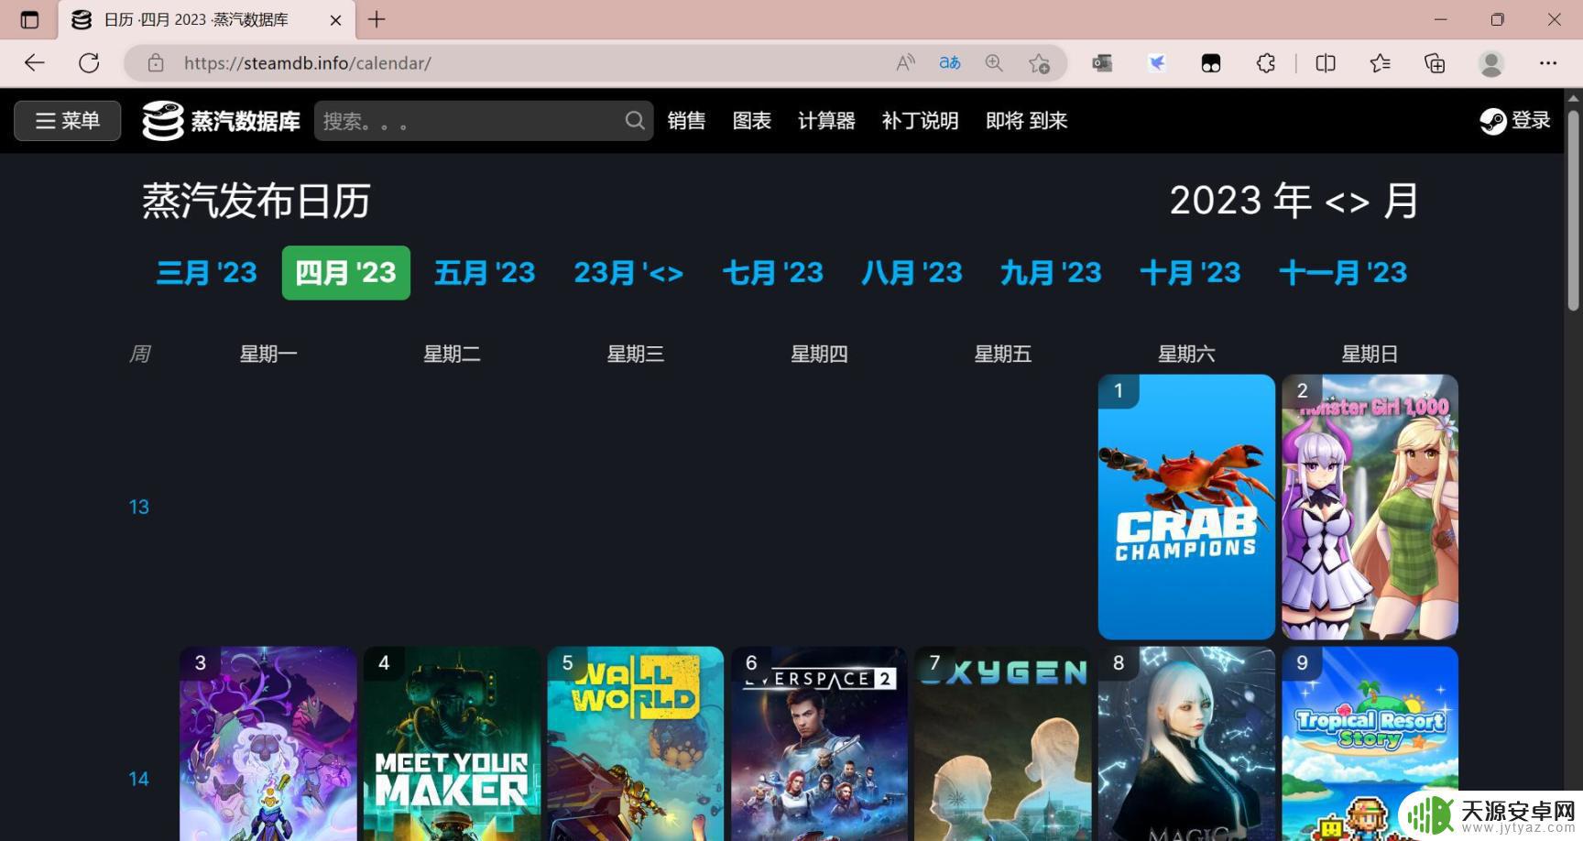Screen dimensions: 1583x841
Task: Click the blue bird extension icon
Action: [x=1157, y=63]
